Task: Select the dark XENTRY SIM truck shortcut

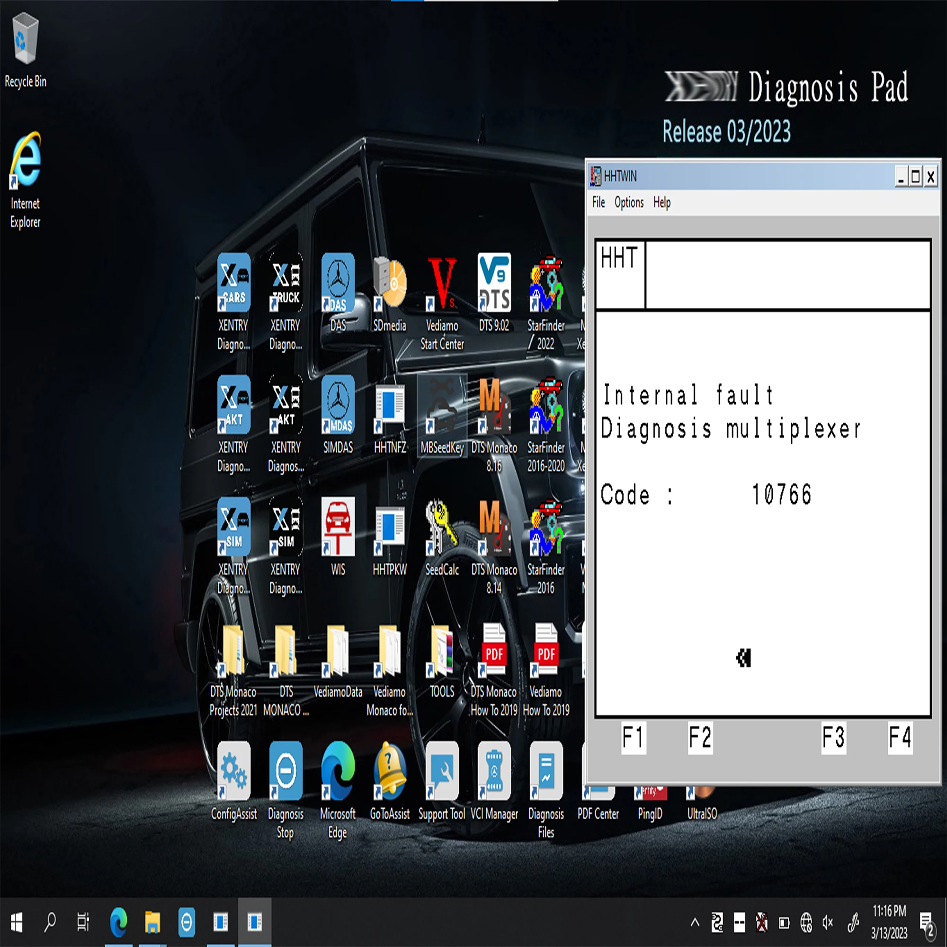Action: 286,545
